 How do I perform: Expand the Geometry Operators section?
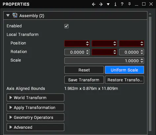35,117
